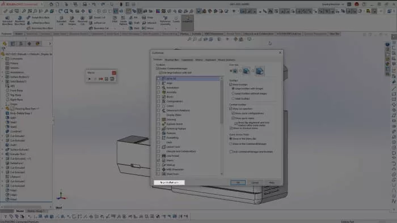Expand the Housing Base Part node

pos(3,109)
